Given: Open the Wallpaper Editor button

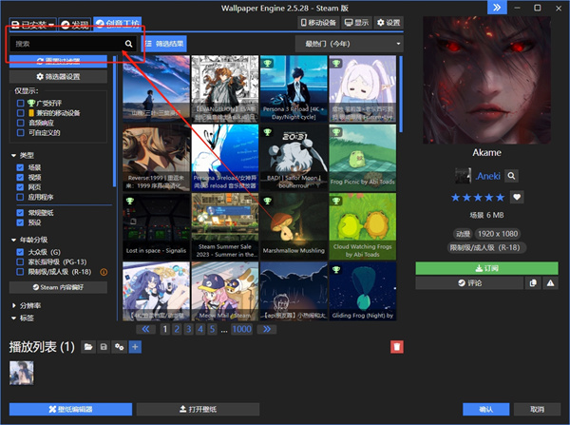Looking at the screenshot, I should point(70,409).
